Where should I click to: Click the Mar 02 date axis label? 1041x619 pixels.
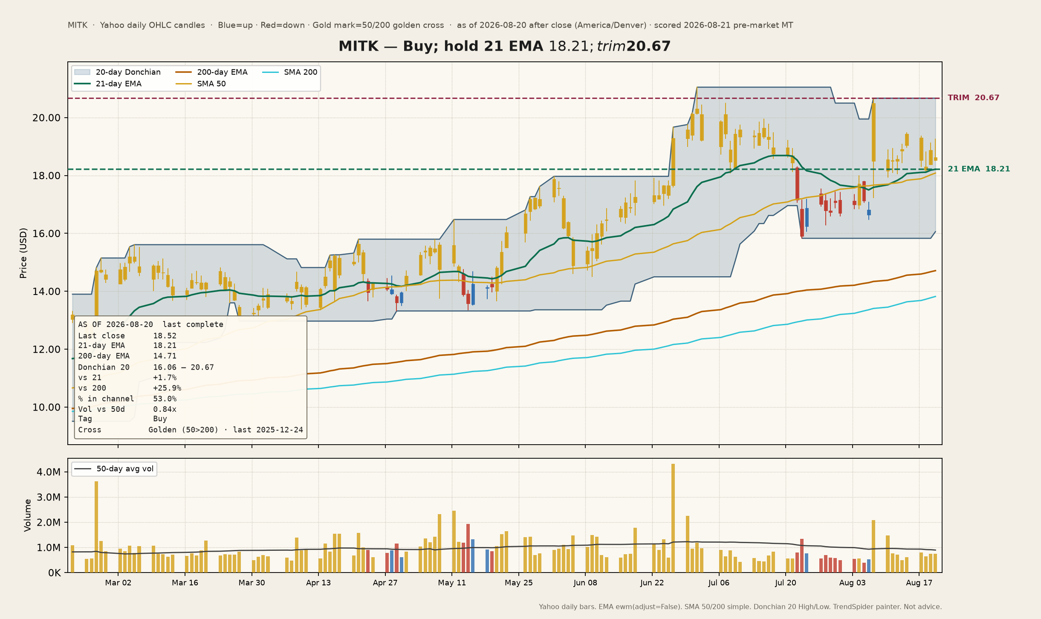point(118,583)
